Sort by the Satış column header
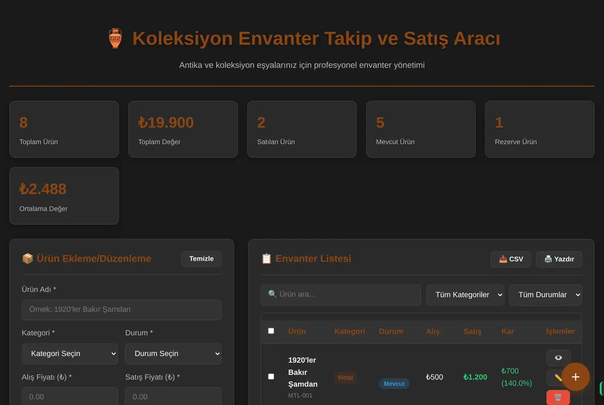The height and width of the screenshot is (405, 604). 473,332
